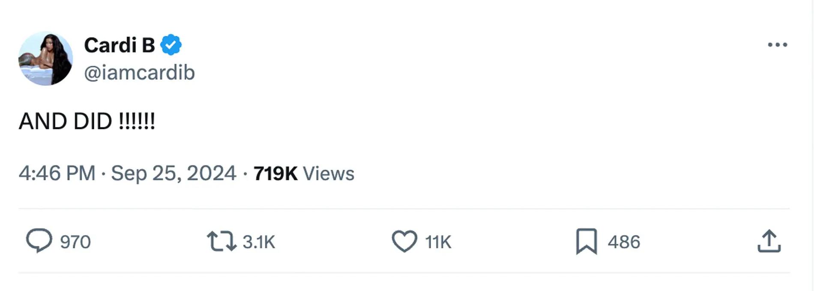Open the three-dot more options menu
Viewport: 814px width, 291px height.
(x=777, y=44)
